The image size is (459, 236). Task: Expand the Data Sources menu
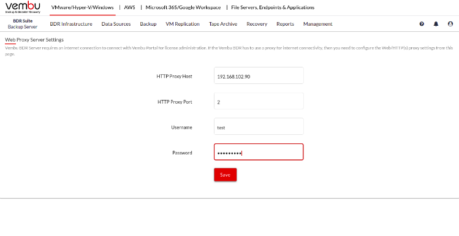click(x=116, y=24)
